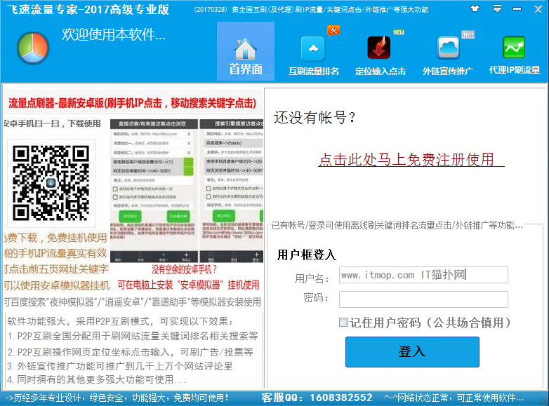Click the shirt skin icon in title bar

pyautogui.click(x=475, y=9)
